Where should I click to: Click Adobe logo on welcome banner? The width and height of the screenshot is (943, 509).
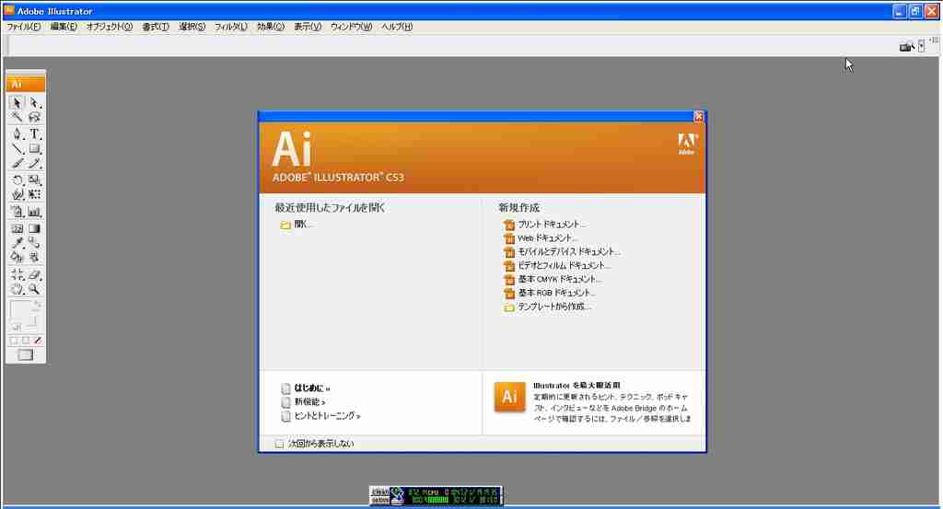686,144
